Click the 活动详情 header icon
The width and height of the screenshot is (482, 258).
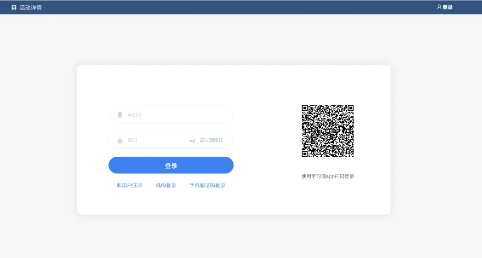pyautogui.click(x=14, y=8)
